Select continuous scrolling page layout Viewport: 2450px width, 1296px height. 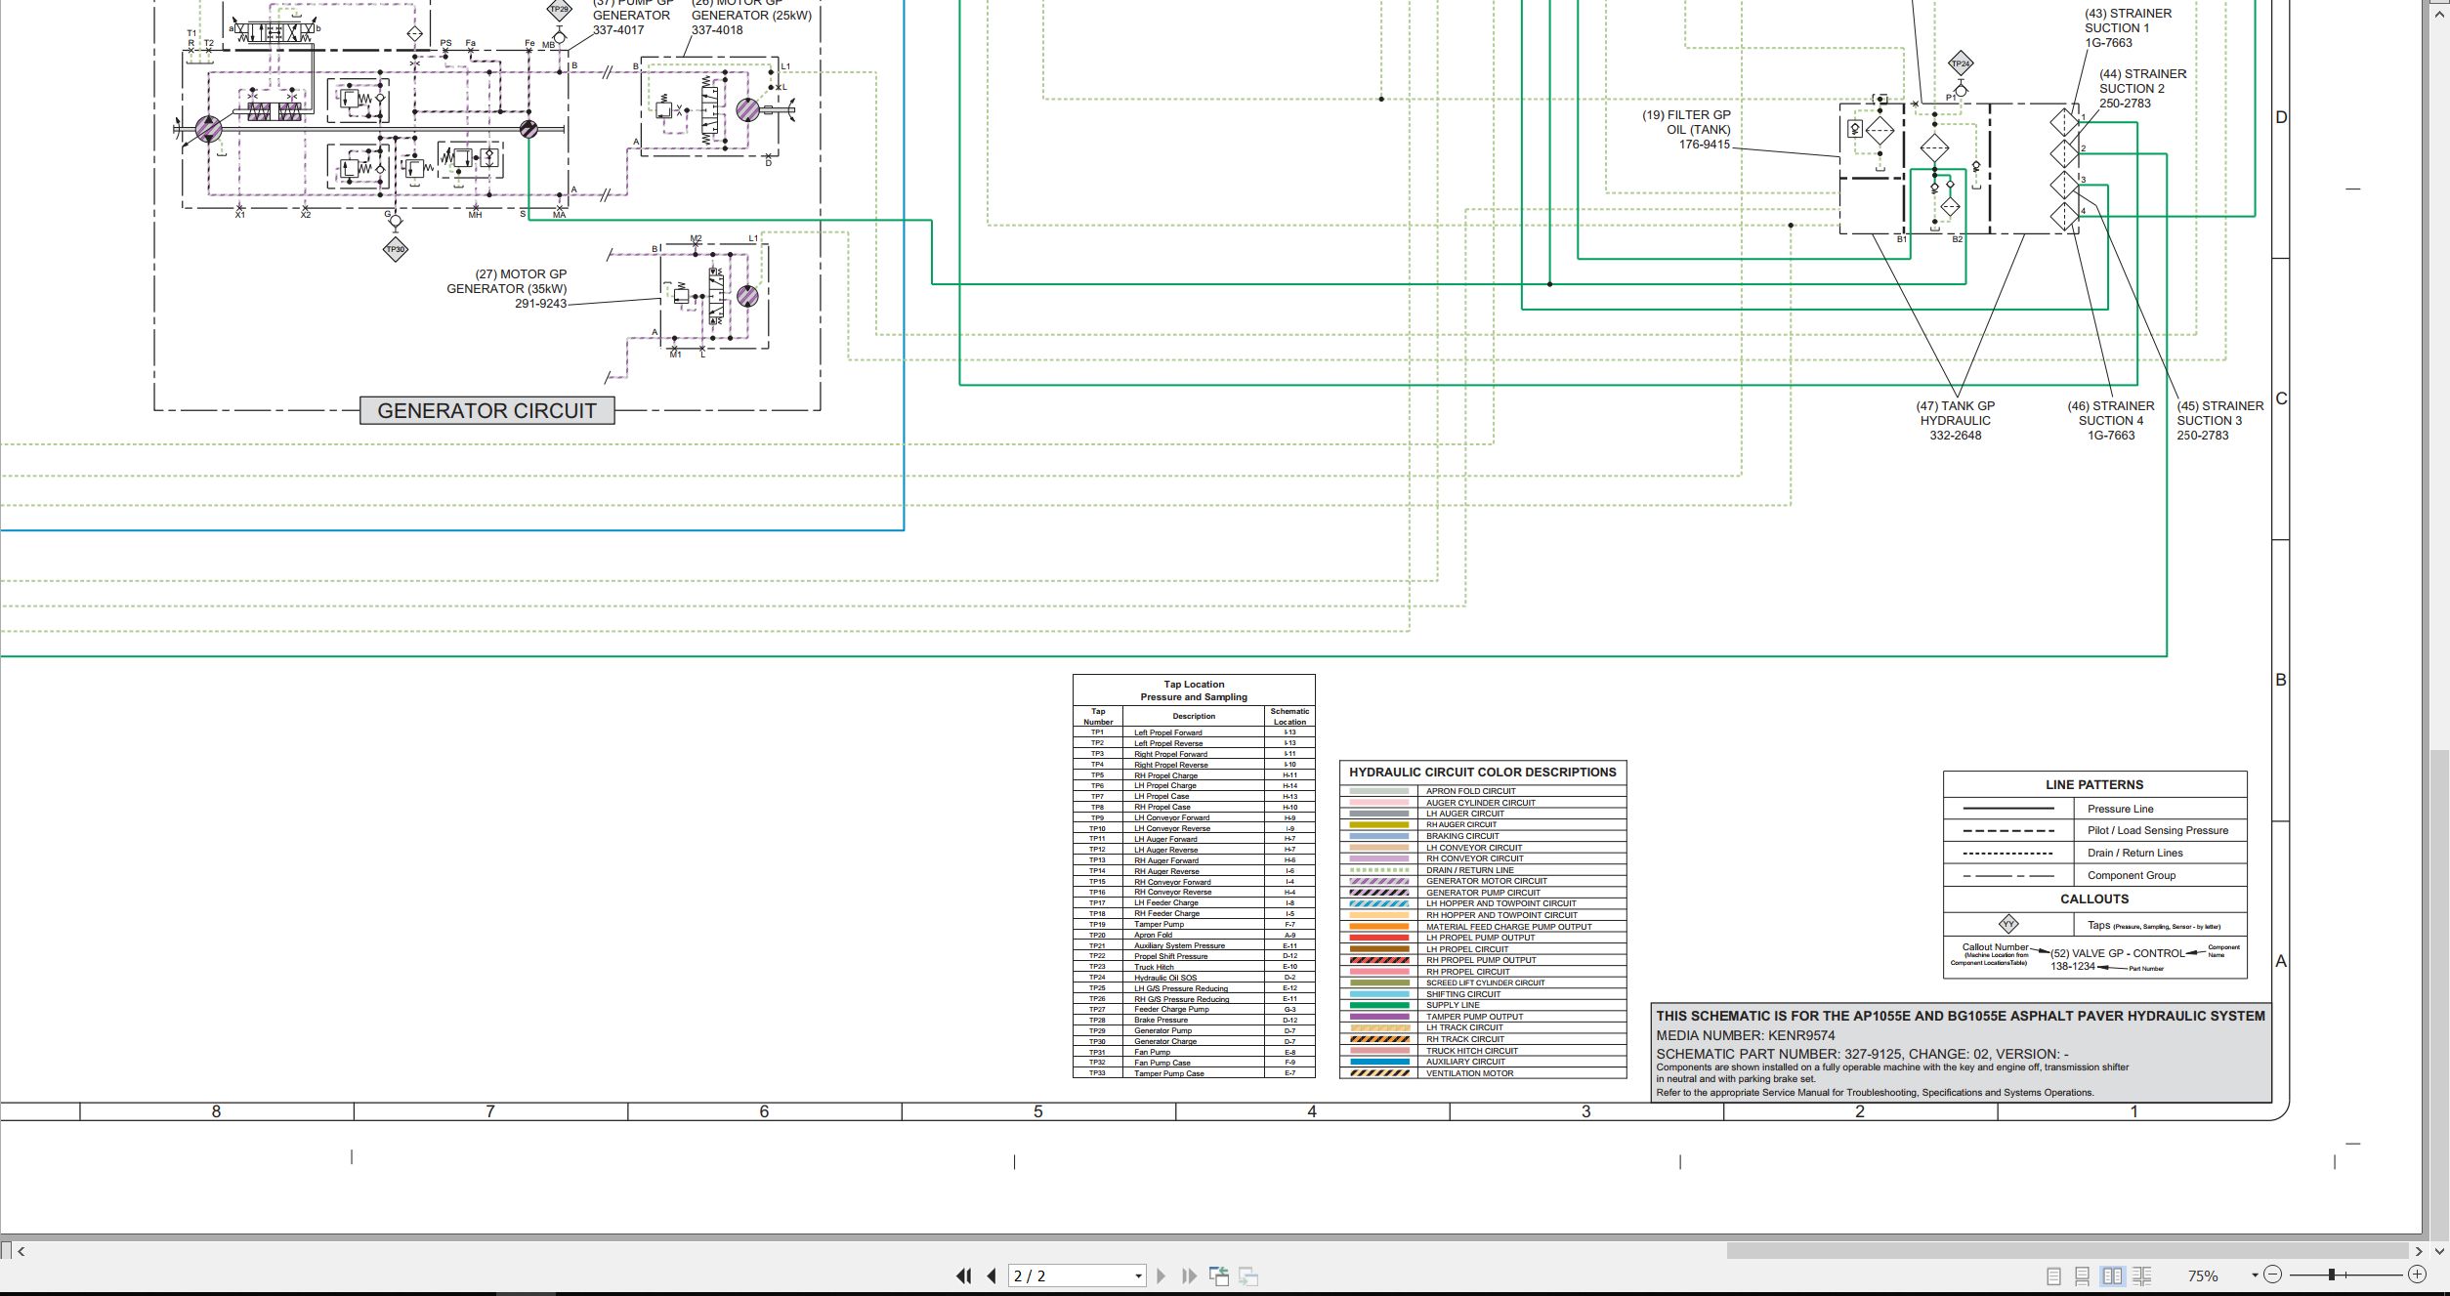click(x=2082, y=1275)
